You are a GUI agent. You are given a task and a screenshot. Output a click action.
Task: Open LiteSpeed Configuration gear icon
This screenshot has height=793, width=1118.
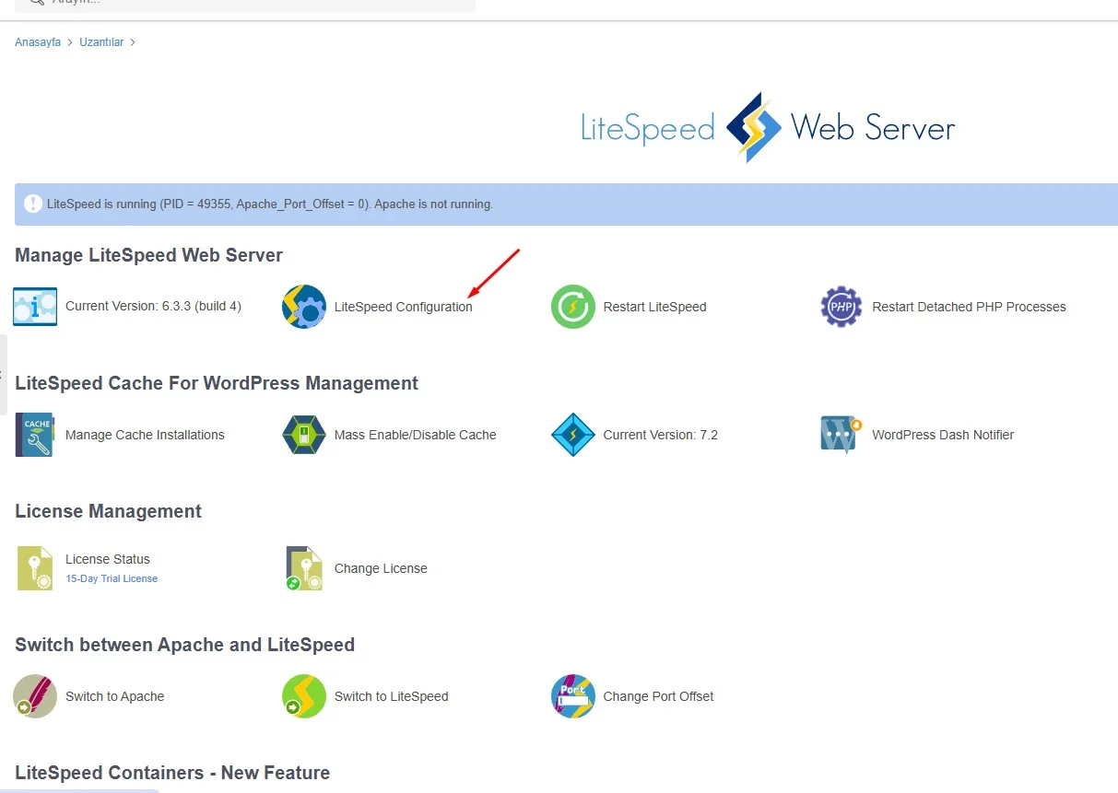pyautogui.click(x=303, y=307)
